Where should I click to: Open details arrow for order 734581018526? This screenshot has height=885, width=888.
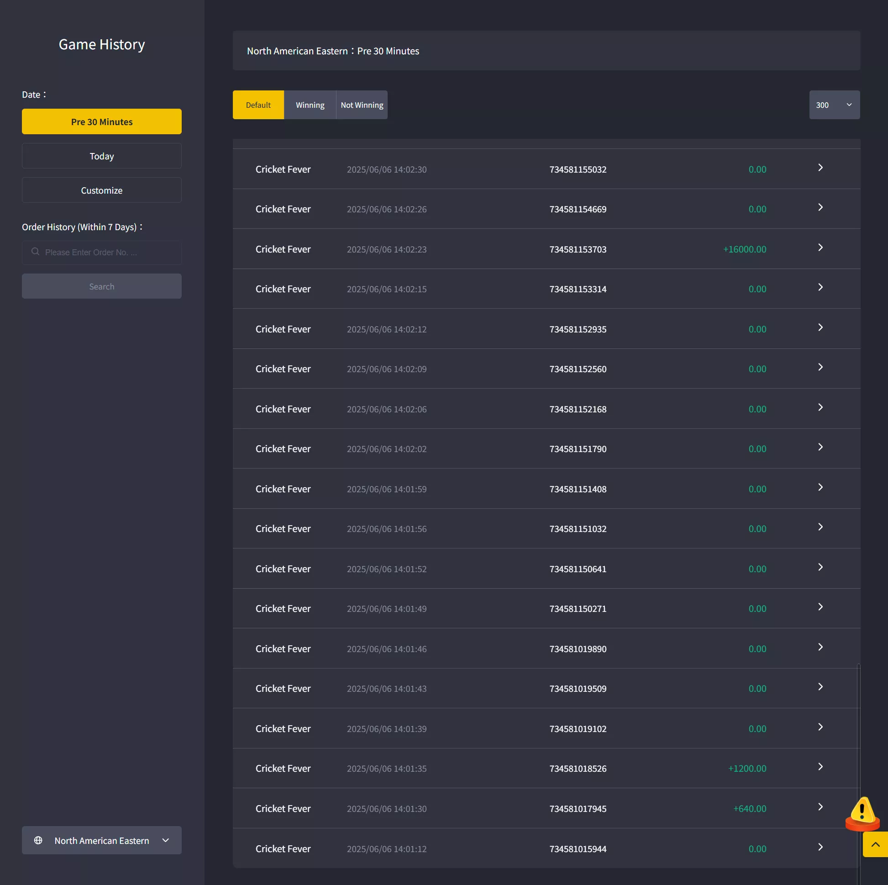(820, 767)
